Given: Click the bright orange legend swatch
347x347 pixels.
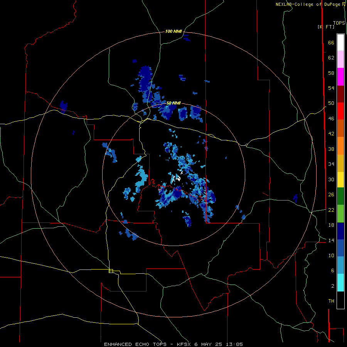Looking at the screenshot, I should coord(340,146).
